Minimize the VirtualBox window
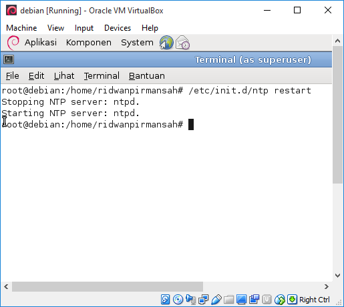The image size is (344, 307). click(x=267, y=10)
